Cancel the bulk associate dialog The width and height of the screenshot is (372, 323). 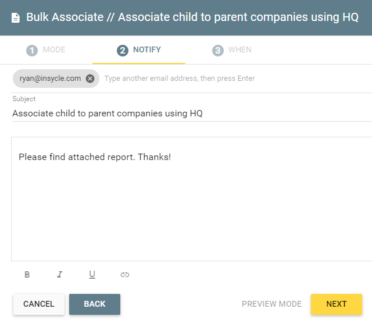coord(39,304)
